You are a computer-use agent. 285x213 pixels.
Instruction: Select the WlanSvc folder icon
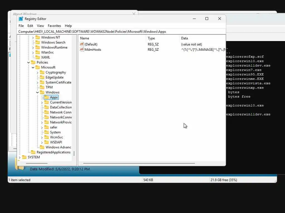point(38,52)
